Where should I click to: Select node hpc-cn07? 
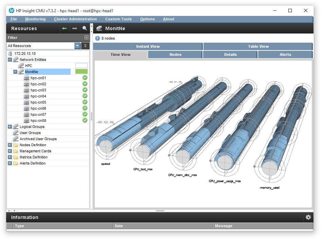point(38,114)
